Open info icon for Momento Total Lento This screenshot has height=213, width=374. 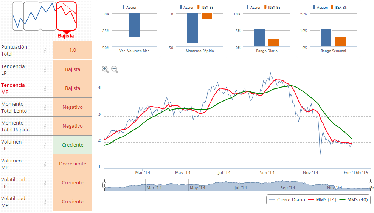pyautogui.click(x=45, y=108)
